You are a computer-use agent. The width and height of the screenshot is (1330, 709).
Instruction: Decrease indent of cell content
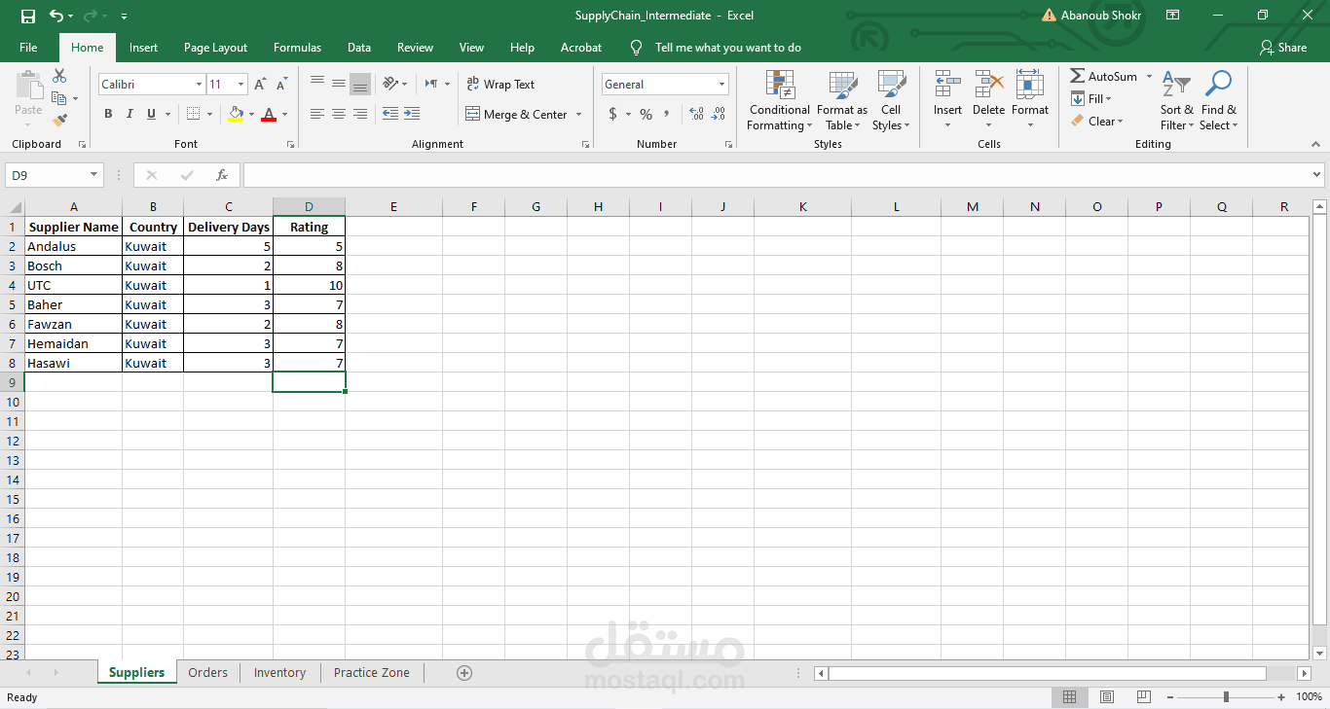coord(390,114)
